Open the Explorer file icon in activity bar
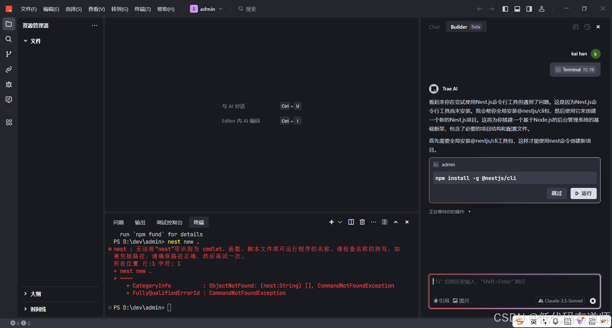 pos(9,24)
